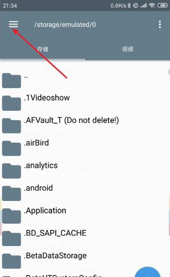This screenshot has width=170, height=277.
Task: Click the /storage/emulated/0 path title
Action: [x=65, y=24]
